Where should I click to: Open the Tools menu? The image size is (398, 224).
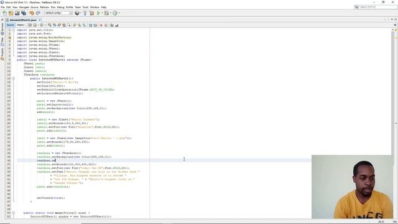click(x=86, y=7)
